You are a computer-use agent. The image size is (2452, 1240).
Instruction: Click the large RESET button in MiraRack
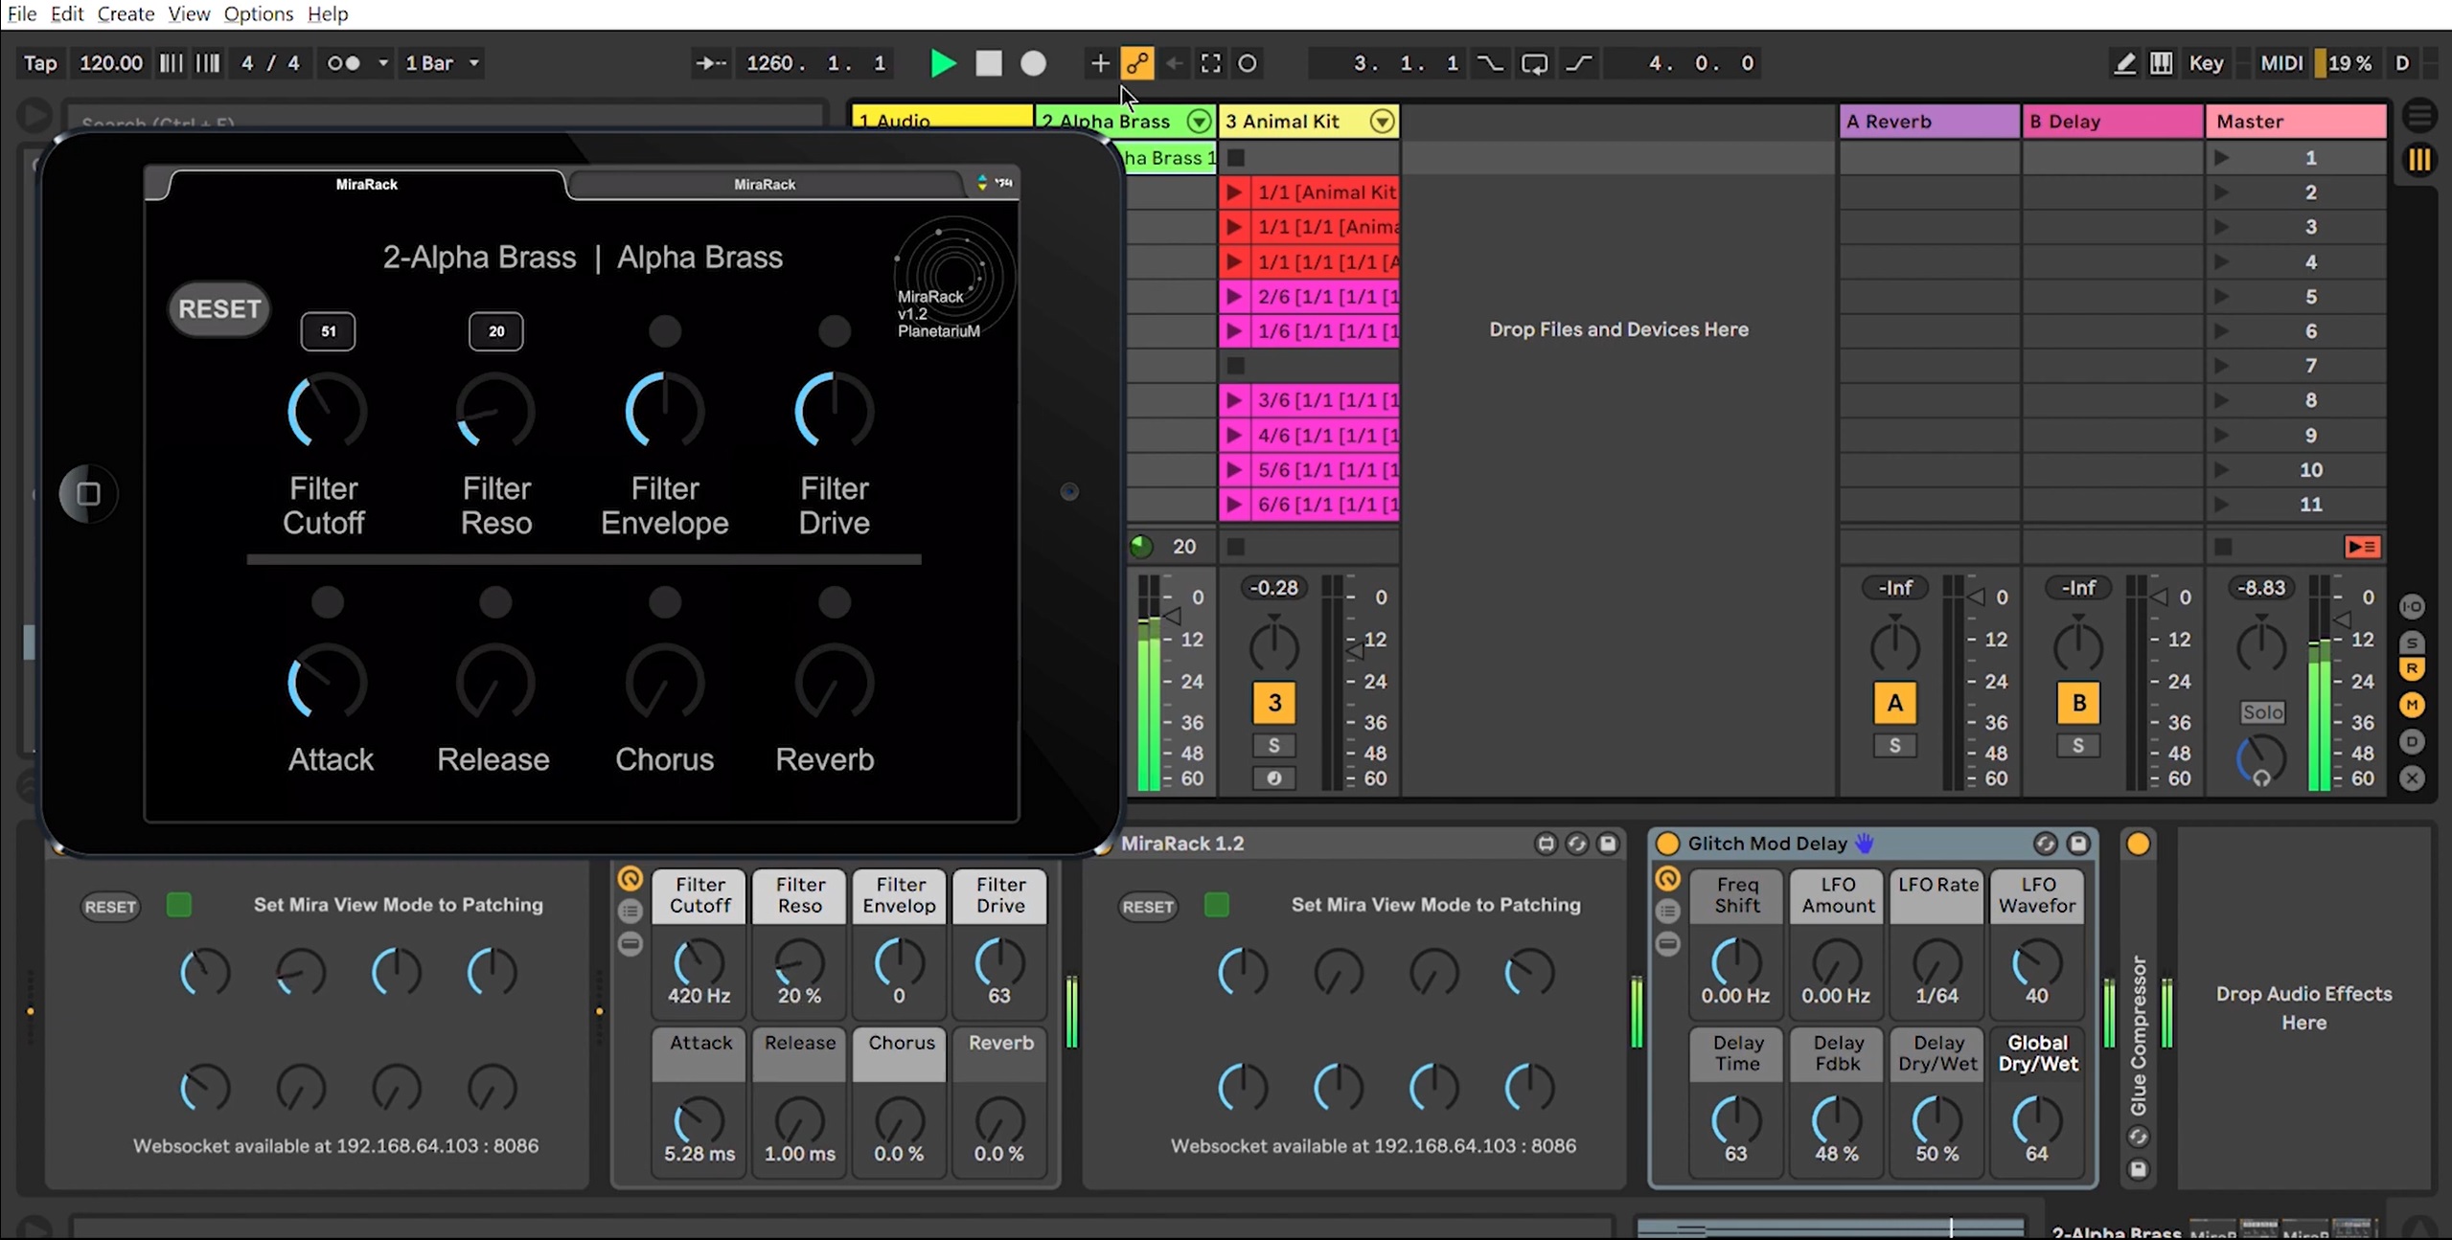(x=219, y=309)
